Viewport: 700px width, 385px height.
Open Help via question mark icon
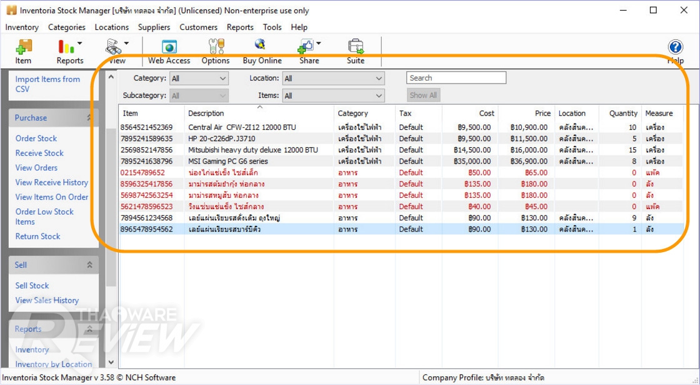(x=675, y=47)
